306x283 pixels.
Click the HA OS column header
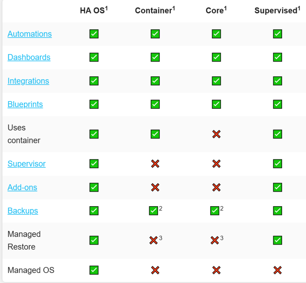[x=94, y=10]
